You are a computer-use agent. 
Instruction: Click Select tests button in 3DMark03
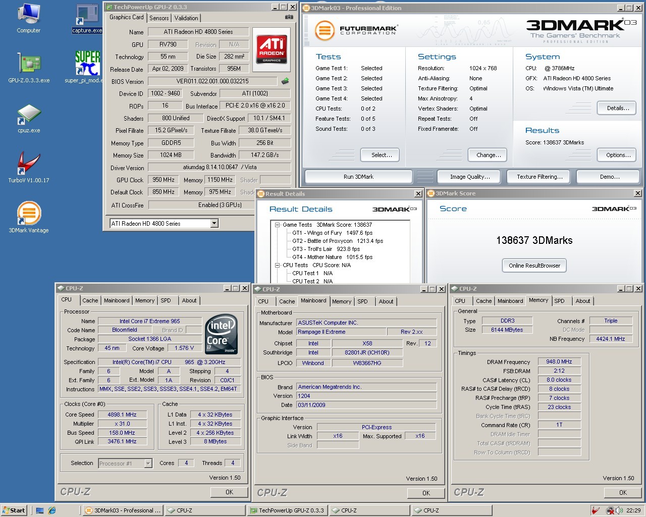coord(380,155)
